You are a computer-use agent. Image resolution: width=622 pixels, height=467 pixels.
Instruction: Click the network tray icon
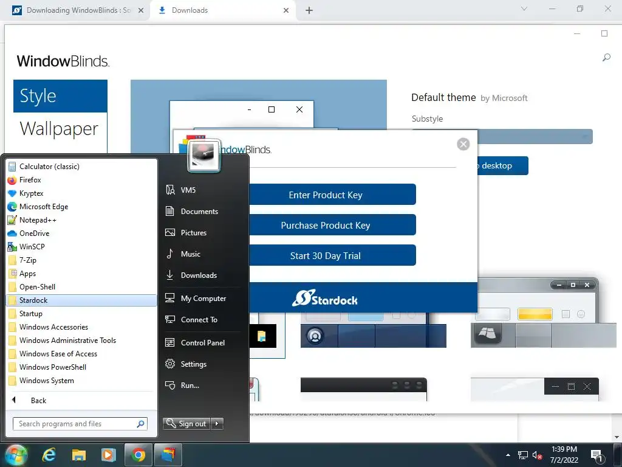coord(523,455)
